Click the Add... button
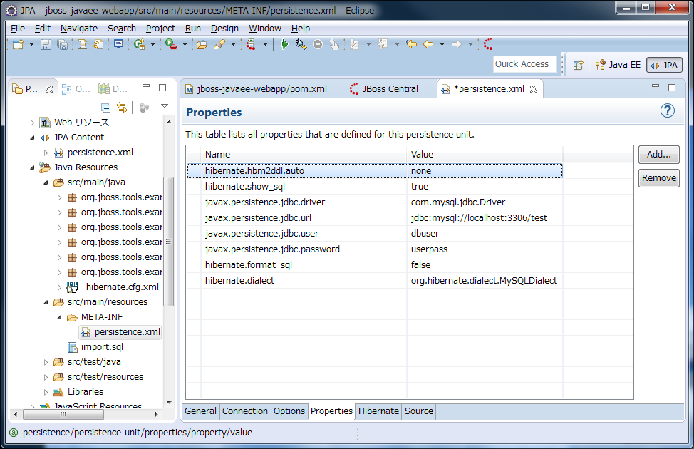 coord(658,155)
